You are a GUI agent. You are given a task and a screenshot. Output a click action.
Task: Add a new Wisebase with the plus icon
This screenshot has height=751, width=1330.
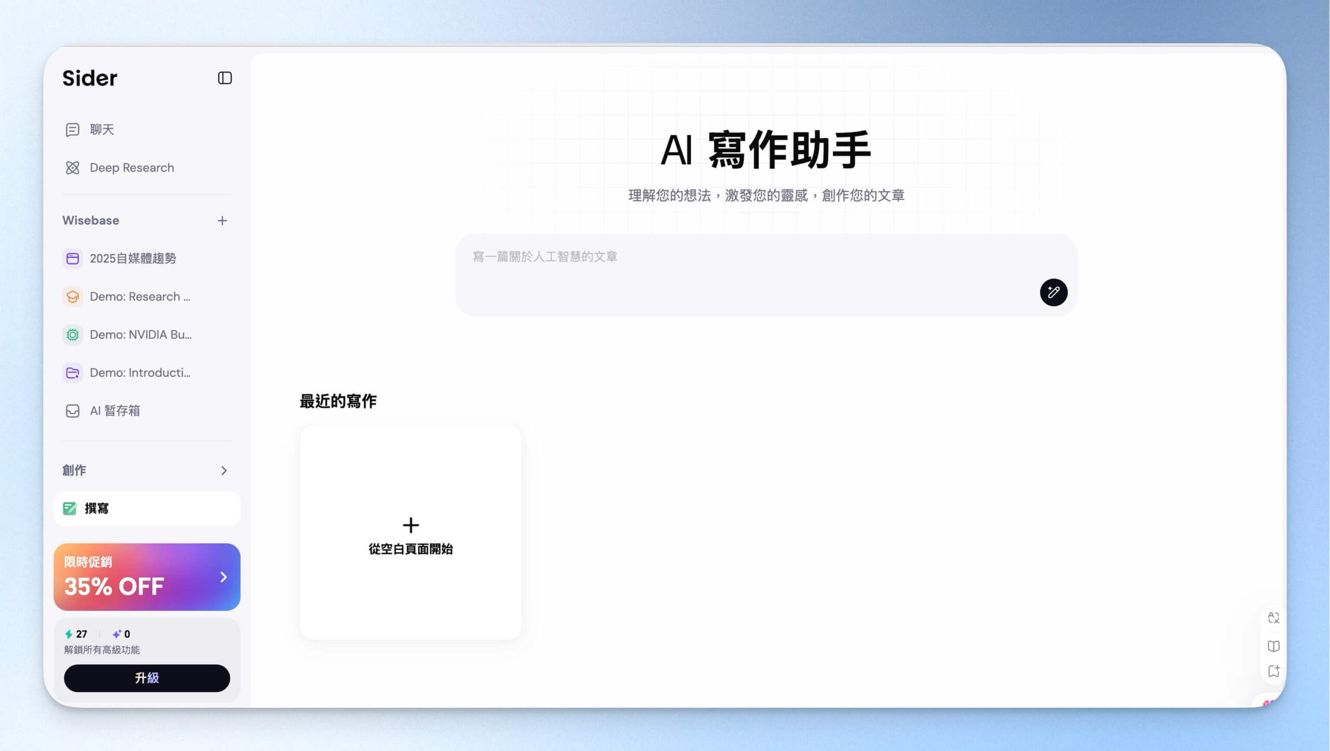(222, 221)
